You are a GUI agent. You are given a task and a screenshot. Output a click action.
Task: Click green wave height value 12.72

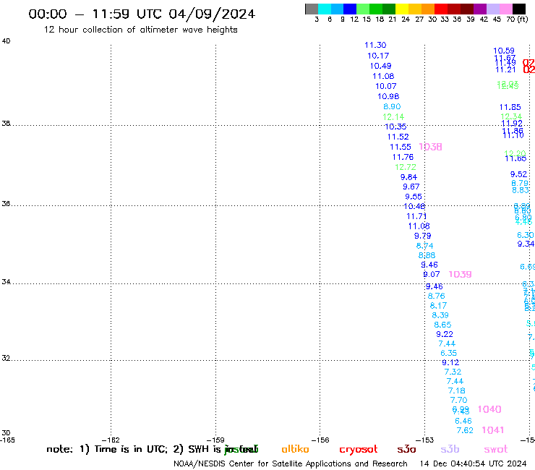click(406, 167)
